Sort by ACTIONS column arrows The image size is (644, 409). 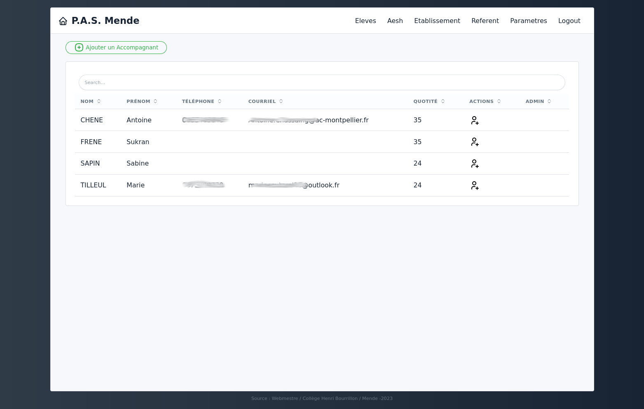click(499, 101)
